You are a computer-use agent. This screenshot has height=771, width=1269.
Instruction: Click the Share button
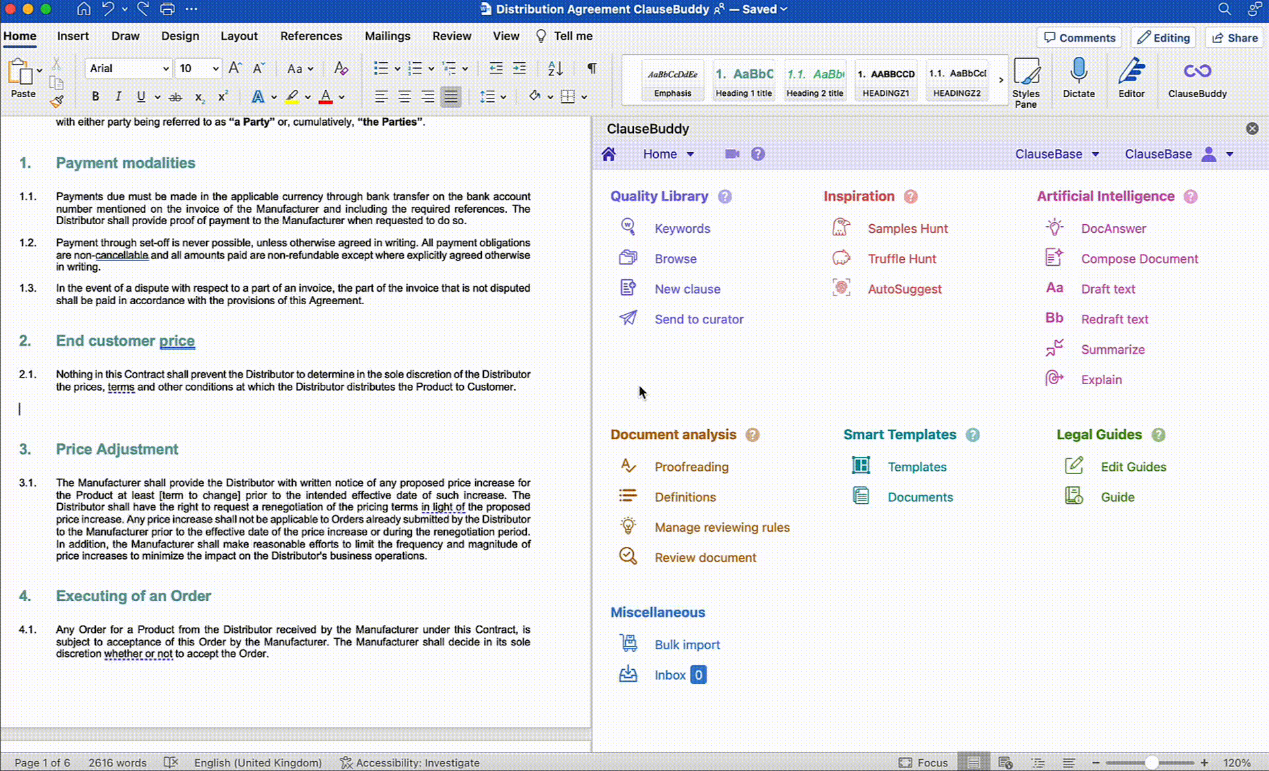1234,38
